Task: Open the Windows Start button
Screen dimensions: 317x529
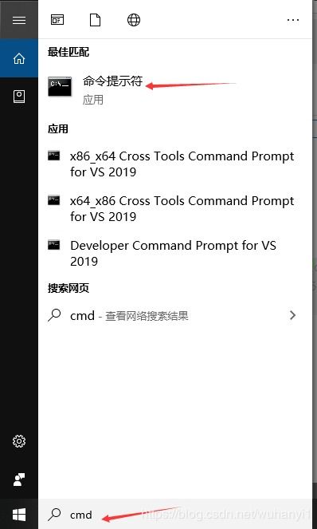Action: coord(19,515)
